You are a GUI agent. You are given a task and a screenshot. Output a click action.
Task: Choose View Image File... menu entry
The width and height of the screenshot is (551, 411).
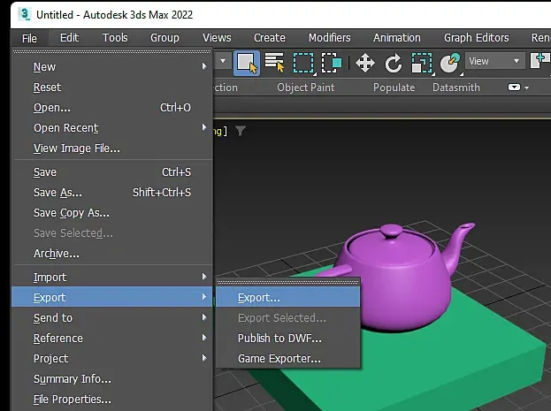click(112, 148)
